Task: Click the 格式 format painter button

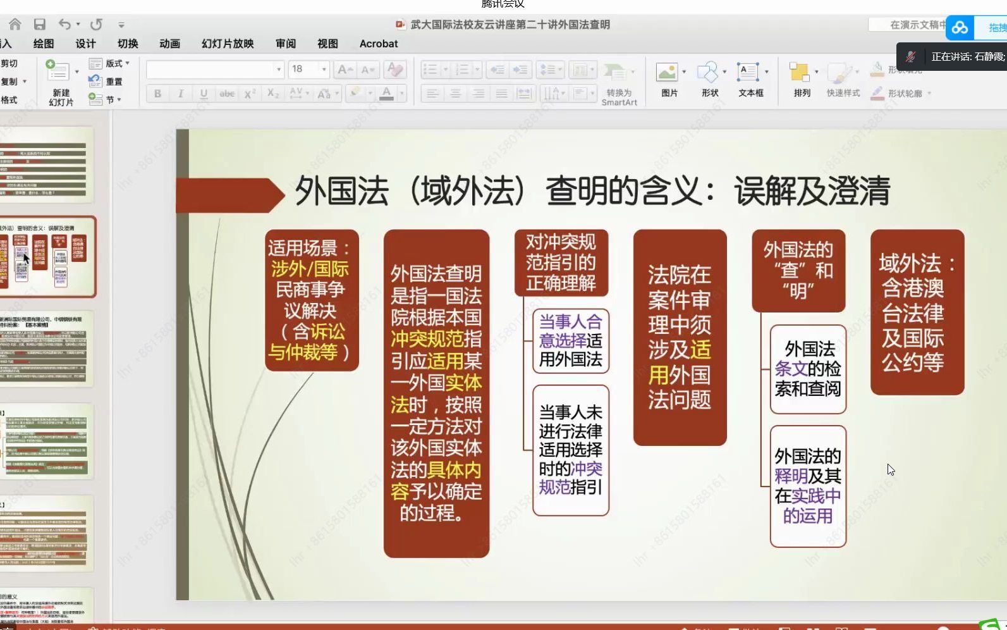Action: click(9, 100)
